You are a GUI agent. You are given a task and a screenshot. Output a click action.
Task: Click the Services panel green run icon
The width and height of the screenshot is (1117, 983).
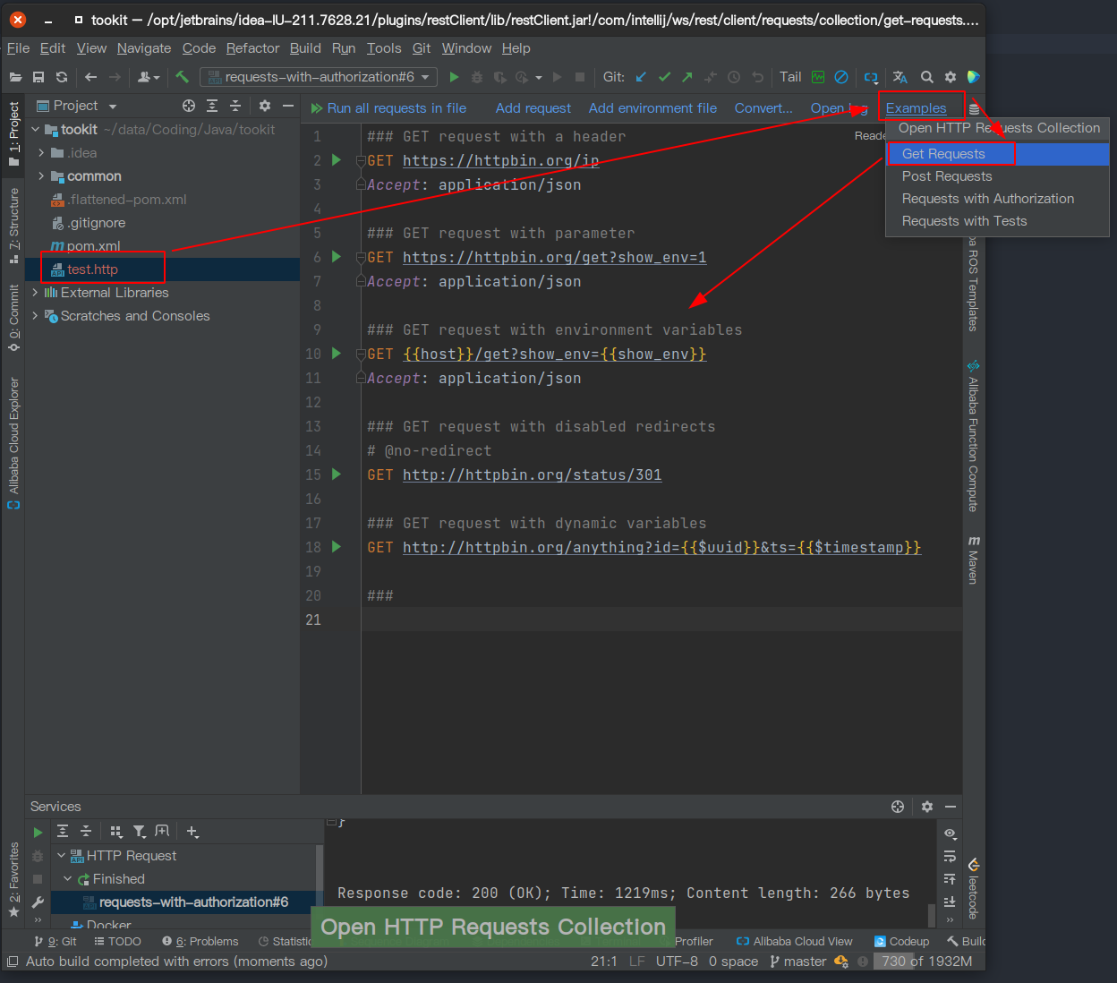point(38,833)
